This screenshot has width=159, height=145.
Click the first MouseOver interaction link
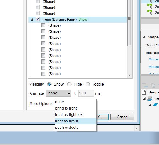154,59
